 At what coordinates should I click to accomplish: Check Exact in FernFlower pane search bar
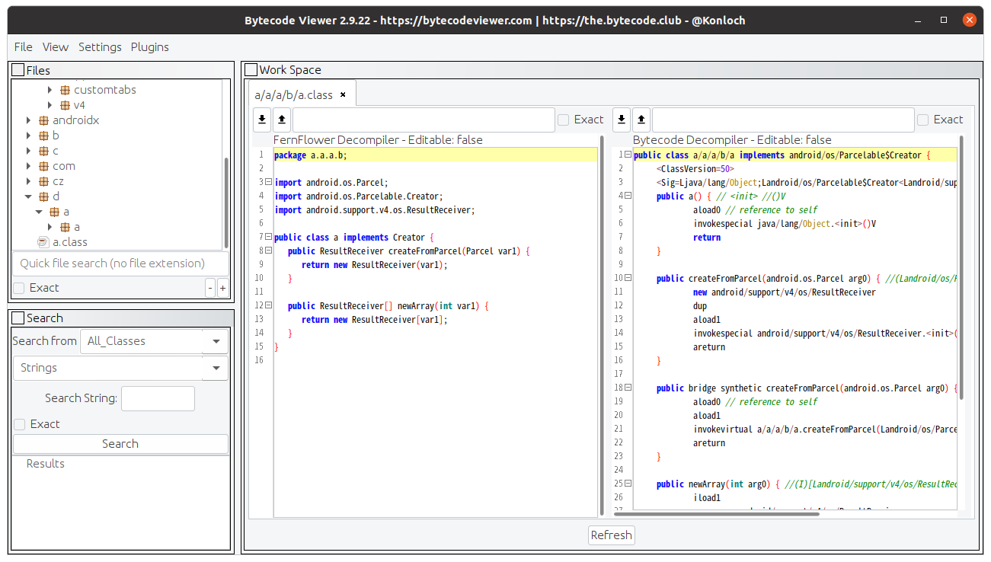point(564,120)
